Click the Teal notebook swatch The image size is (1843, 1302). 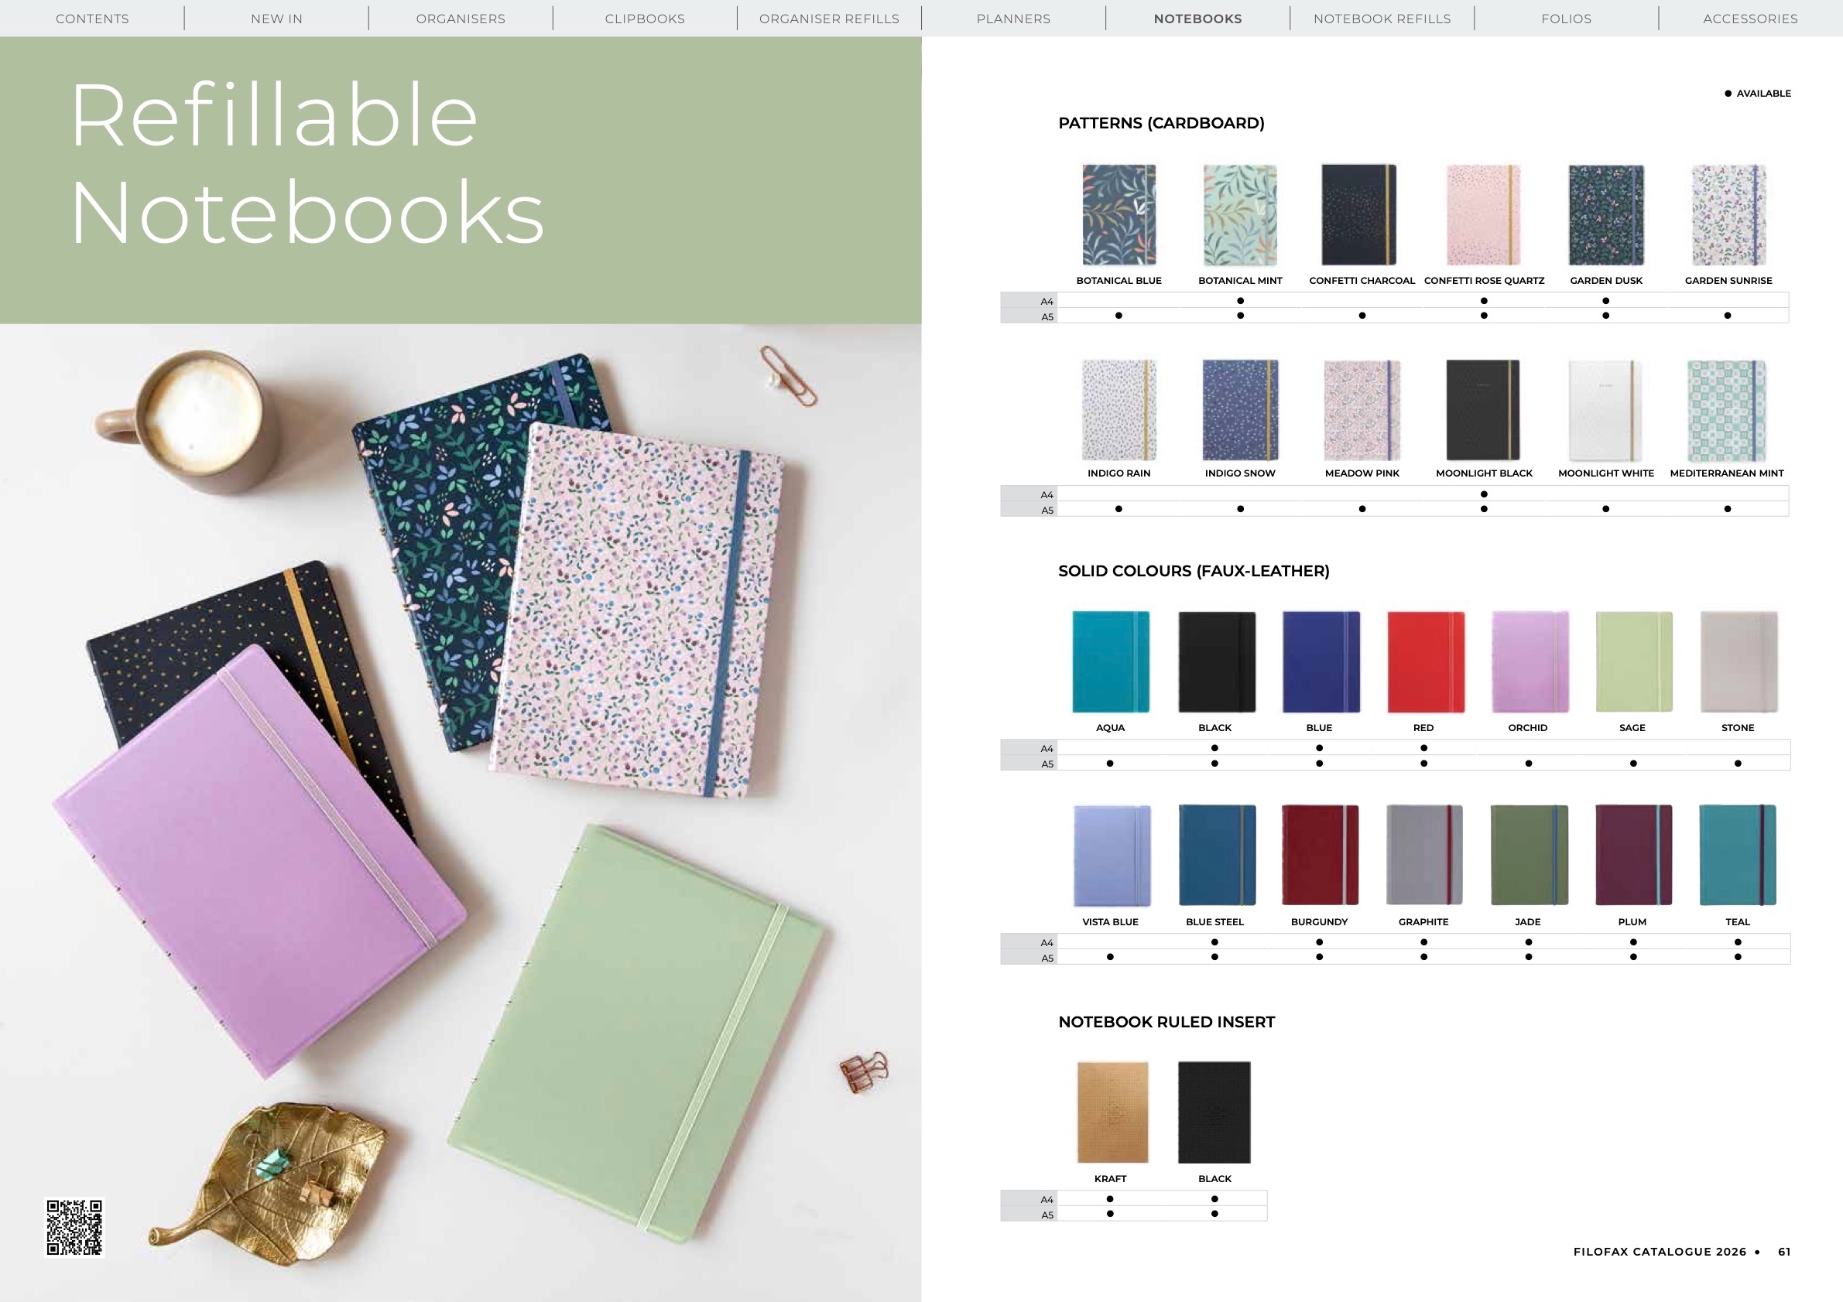(1738, 855)
